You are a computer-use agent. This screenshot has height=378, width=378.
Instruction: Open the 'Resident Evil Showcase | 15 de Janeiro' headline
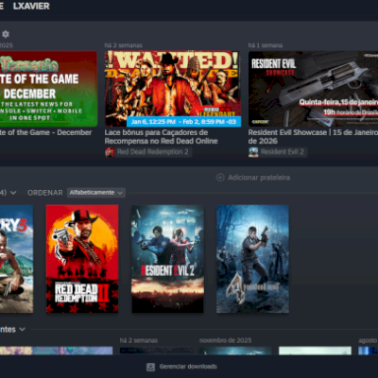pyautogui.click(x=313, y=137)
